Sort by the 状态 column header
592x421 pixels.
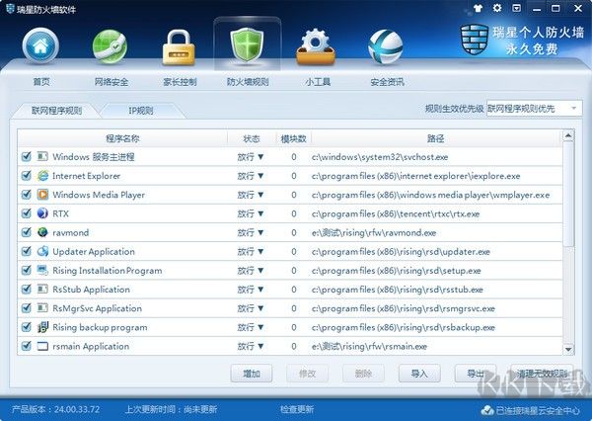pyautogui.click(x=252, y=138)
